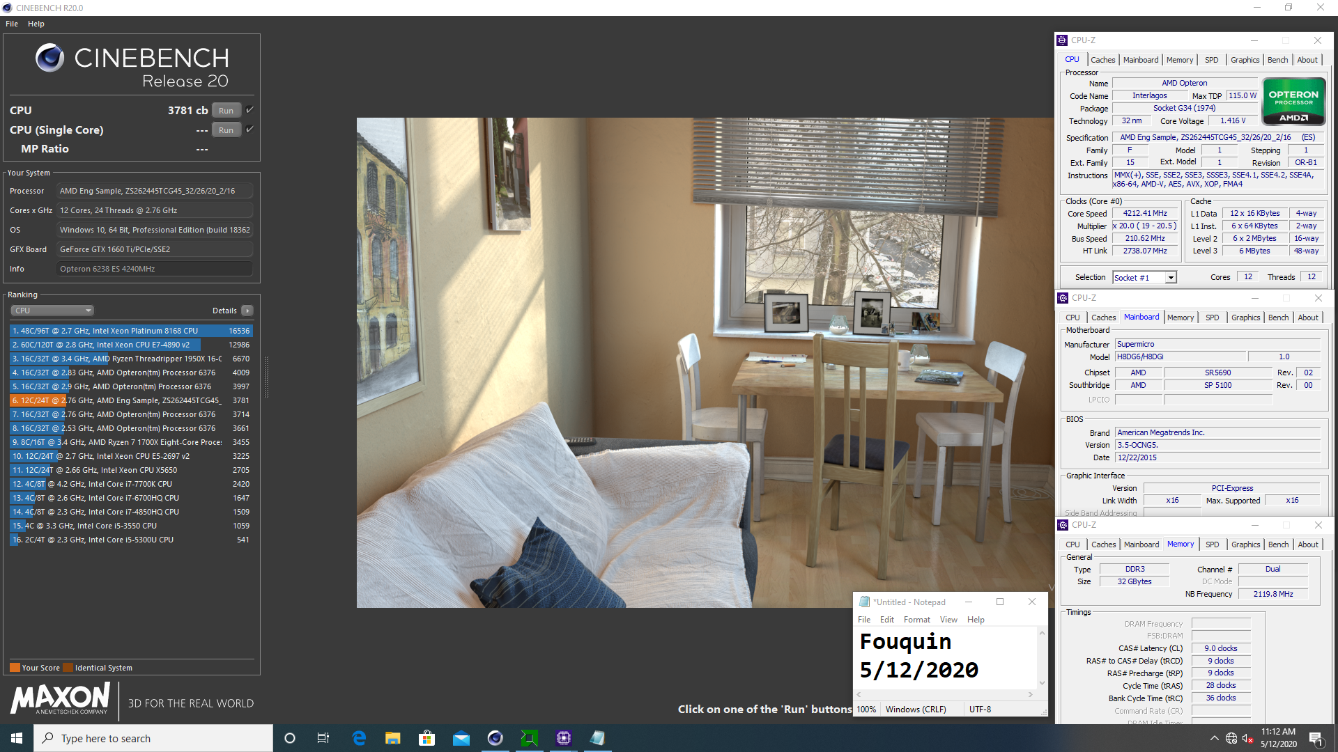The height and width of the screenshot is (752, 1338).
Task: Open the Windows Start menu
Action: (17, 738)
